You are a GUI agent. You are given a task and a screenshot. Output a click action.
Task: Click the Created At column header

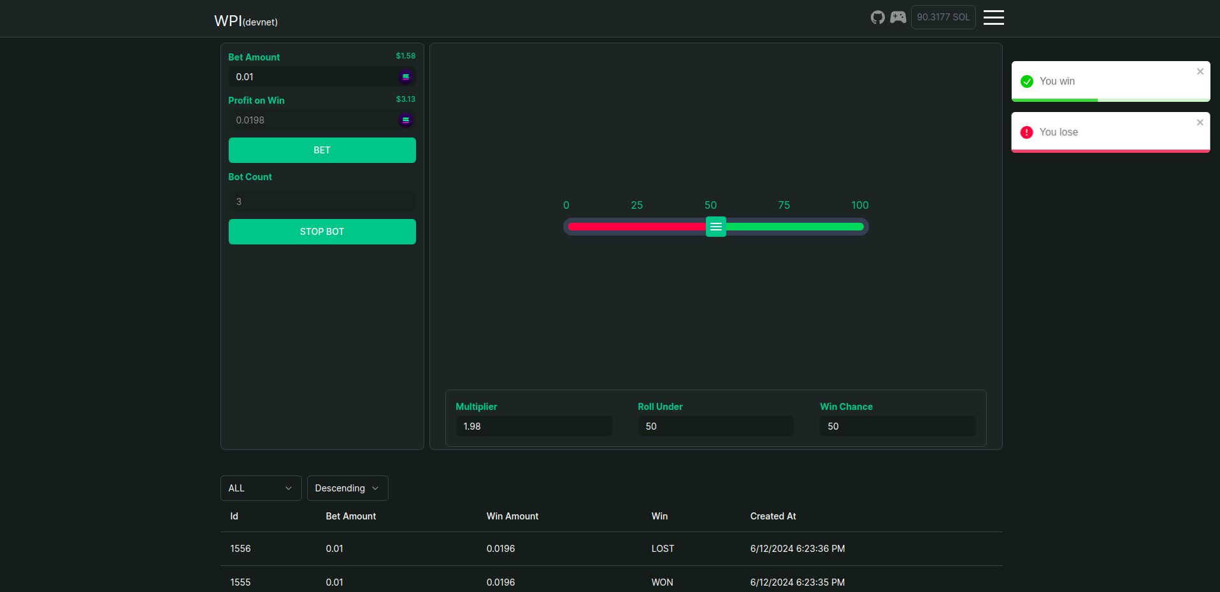pos(773,516)
